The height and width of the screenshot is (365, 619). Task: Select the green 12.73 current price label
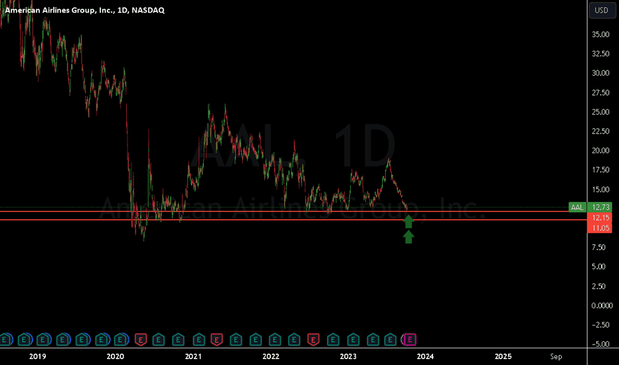600,207
